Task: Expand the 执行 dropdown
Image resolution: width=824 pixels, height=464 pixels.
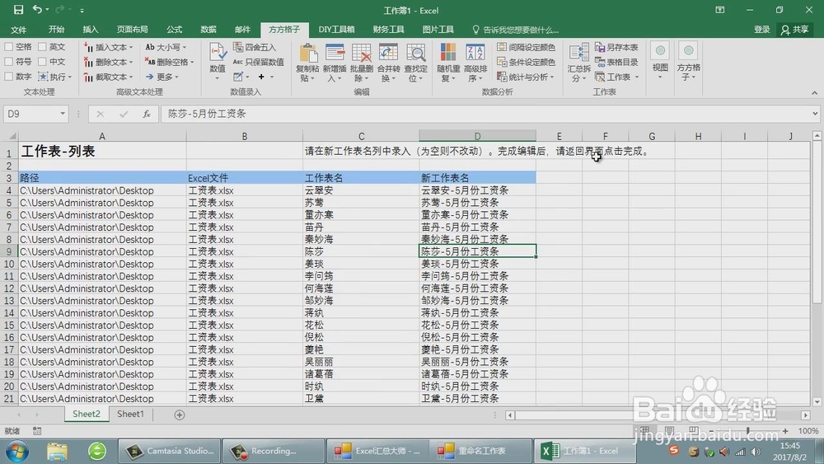Action: pyautogui.click(x=70, y=77)
